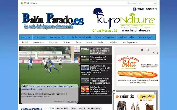The image size is (177, 110).
Task: Click the Zalando logo in the ad
Action: pos(125,96)
